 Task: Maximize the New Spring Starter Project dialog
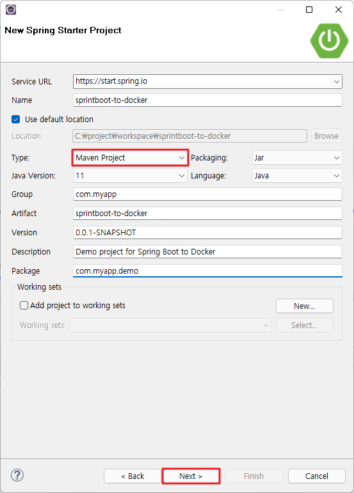(x=309, y=10)
